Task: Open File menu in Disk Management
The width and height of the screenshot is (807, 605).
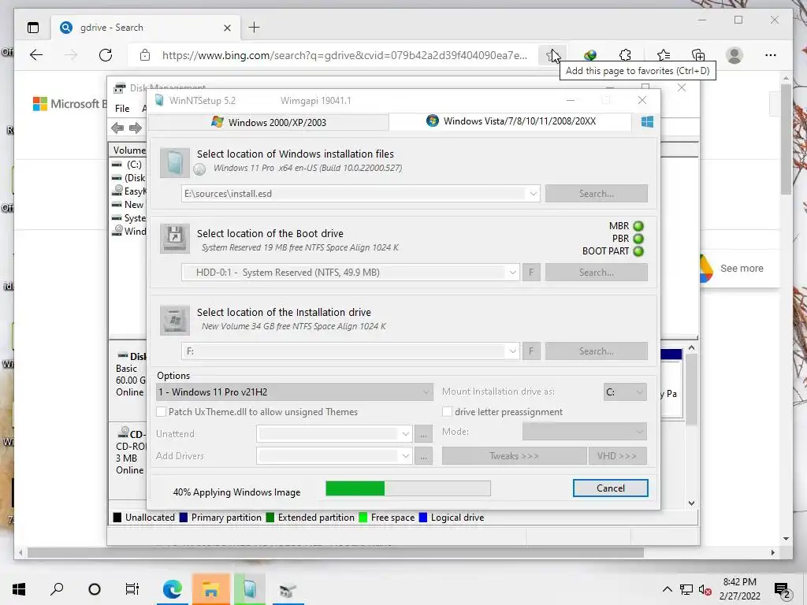Action: coord(122,109)
